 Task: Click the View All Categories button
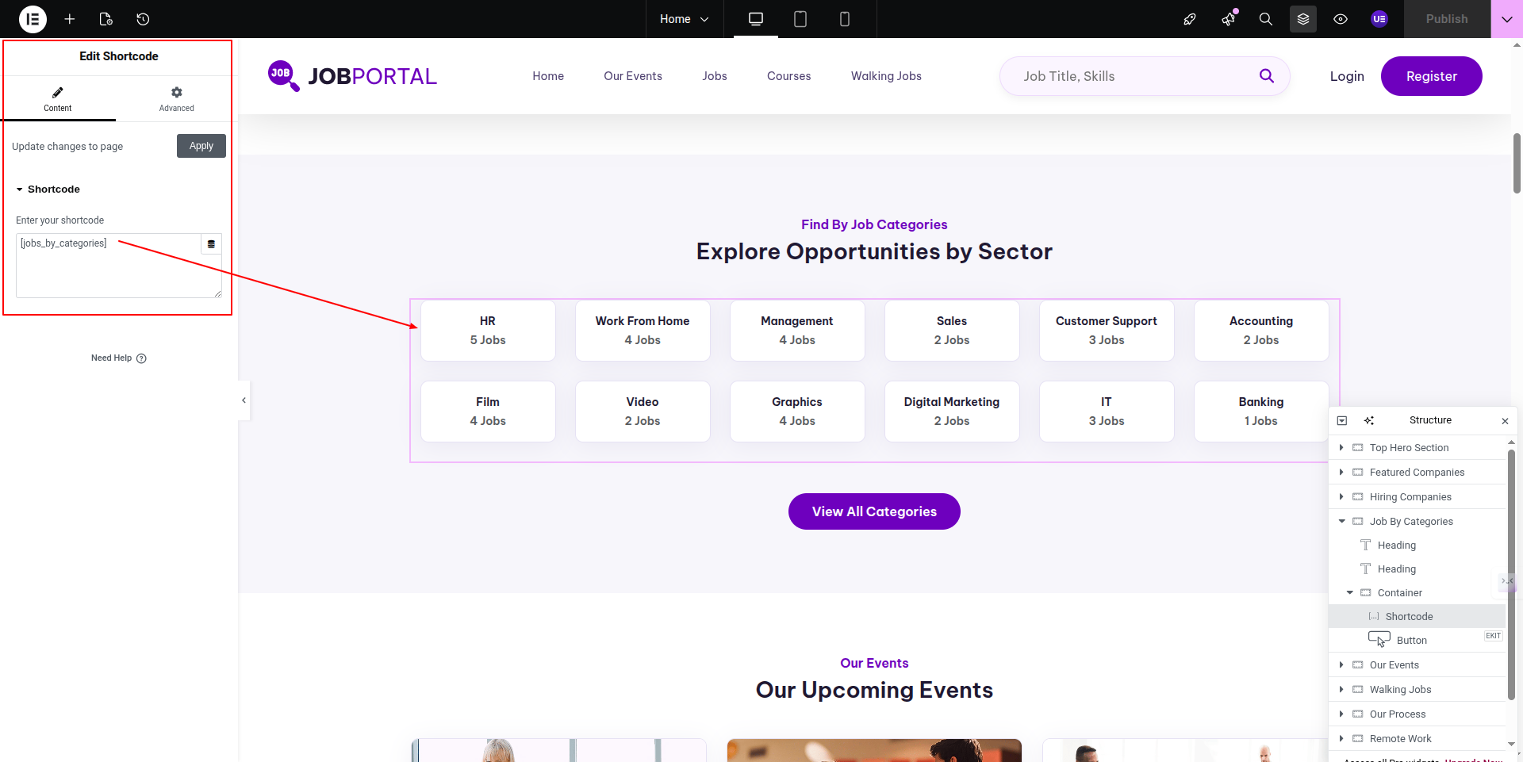874,511
